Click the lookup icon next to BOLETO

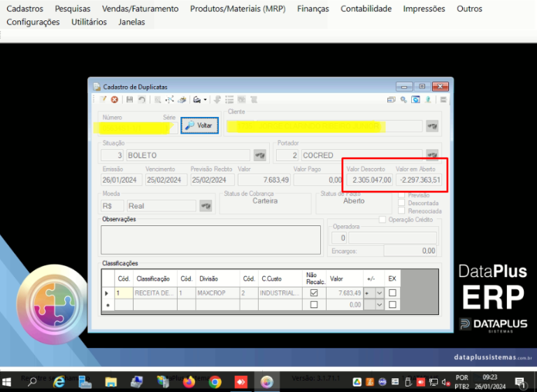tap(260, 155)
